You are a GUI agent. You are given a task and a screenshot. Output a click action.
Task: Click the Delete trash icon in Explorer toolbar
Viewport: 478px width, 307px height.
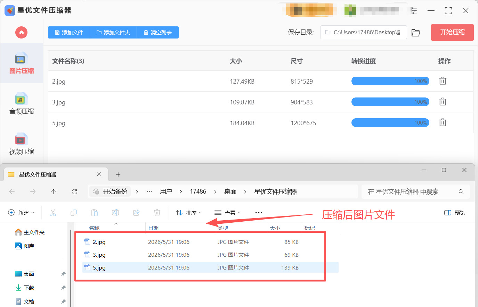pos(157,213)
